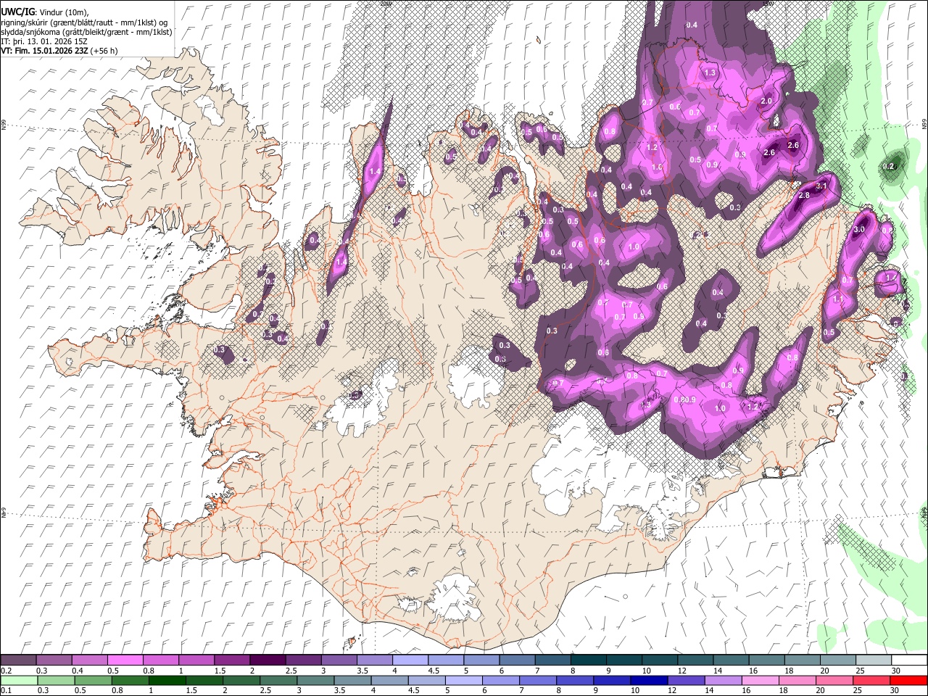Pick snow legend swatch between 2.5 and 3
Image resolution: width=928 pixels, height=696 pixels.
coord(303,660)
